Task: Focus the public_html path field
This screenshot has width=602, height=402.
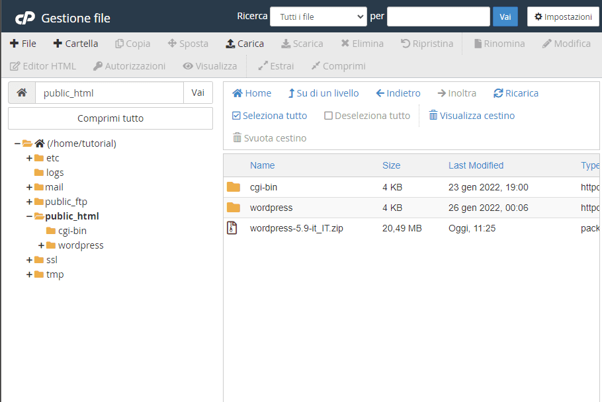Action: coord(109,93)
